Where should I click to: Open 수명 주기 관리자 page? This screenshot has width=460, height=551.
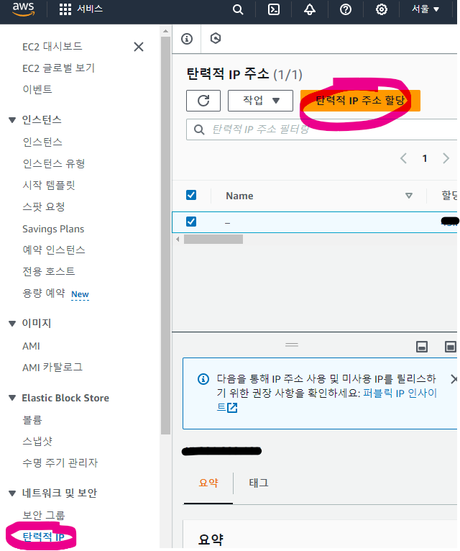pyautogui.click(x=60, y=463)
